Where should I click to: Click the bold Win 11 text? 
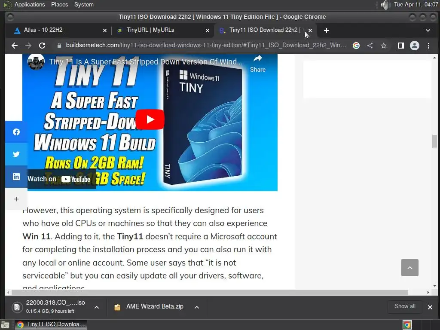pyautogui.click(x=36, y=236)
